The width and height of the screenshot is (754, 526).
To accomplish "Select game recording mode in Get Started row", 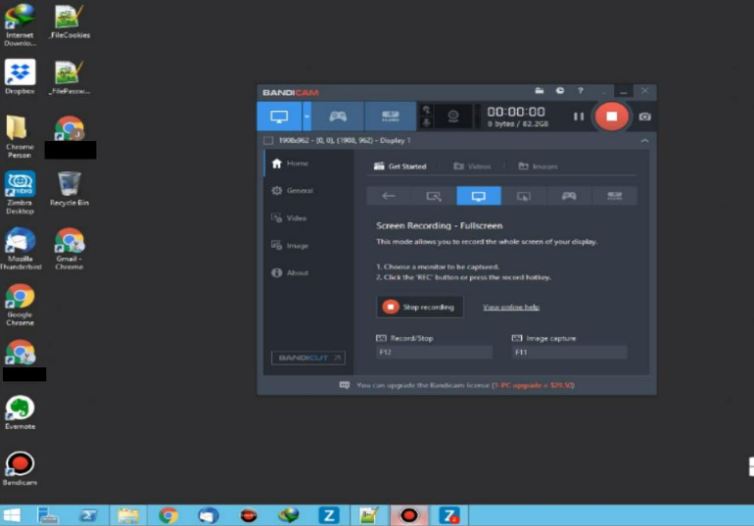I will tap(569, 196).
